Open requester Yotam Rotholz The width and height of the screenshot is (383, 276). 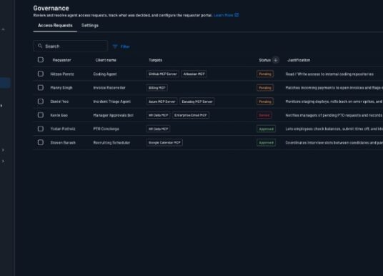63,129
